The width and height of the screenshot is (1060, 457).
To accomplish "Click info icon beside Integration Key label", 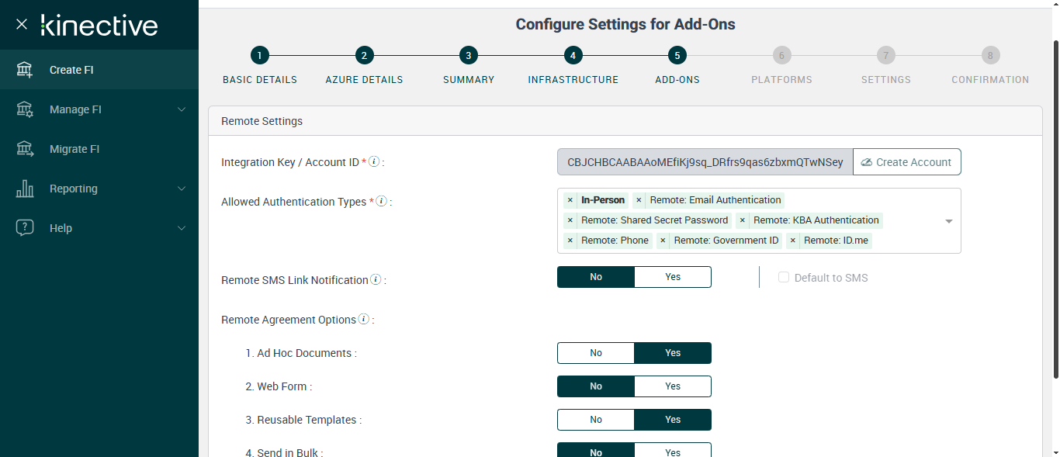I will click(x=374, y=162).
